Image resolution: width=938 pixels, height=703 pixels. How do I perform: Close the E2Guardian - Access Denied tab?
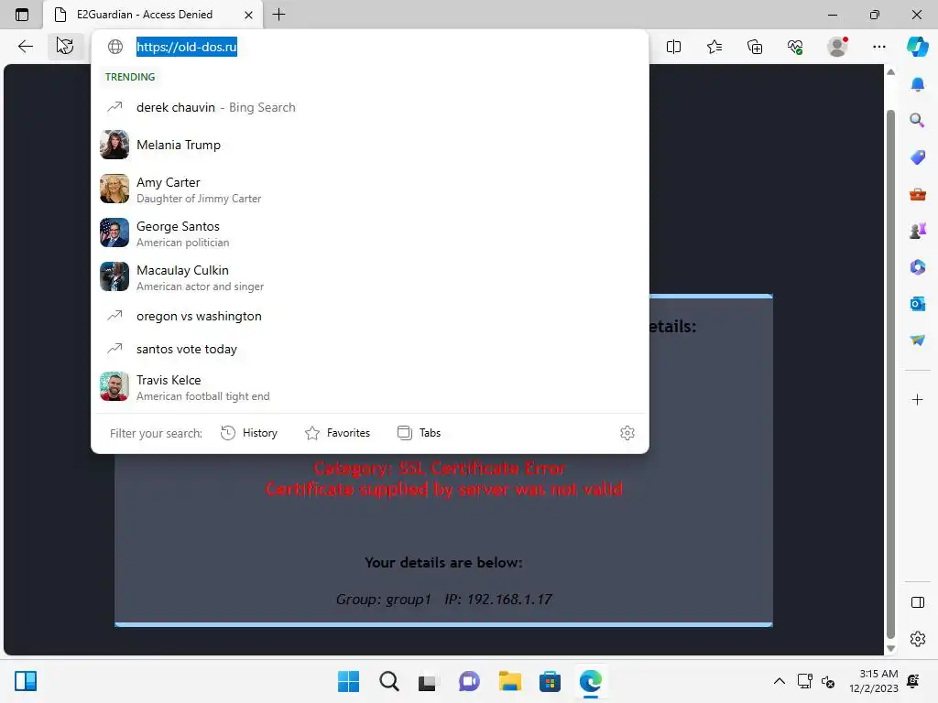[x=249, y=15]
